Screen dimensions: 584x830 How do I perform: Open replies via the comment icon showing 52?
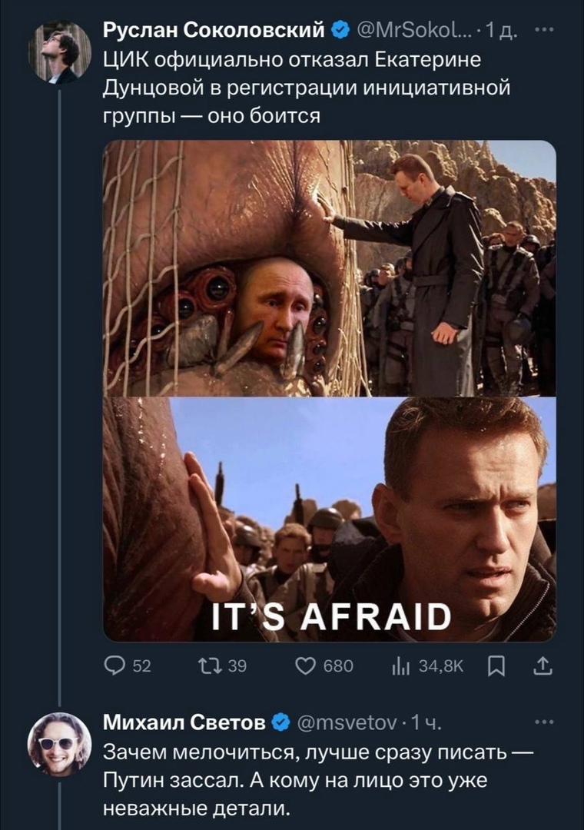pyautogui.click(x=114, y=666)
